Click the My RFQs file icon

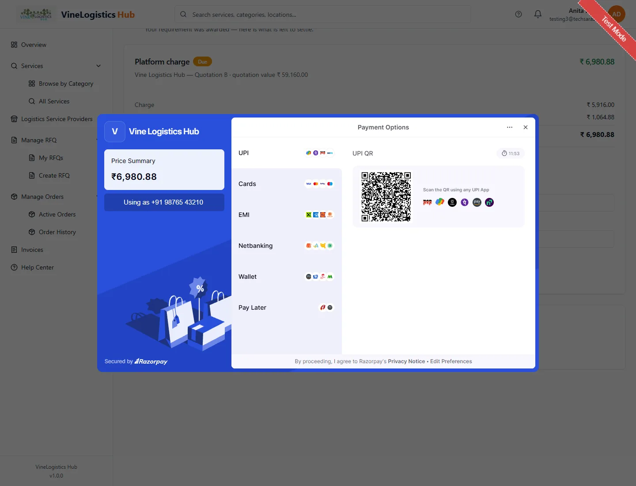[x=32, y=158]
